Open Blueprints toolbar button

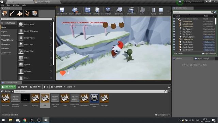tap(119, 11)
